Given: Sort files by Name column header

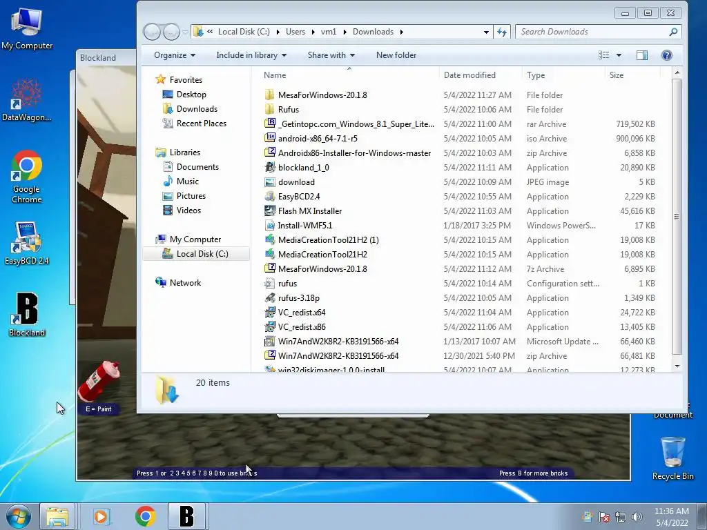Looking at the screenshot, I should coord(349,75).
